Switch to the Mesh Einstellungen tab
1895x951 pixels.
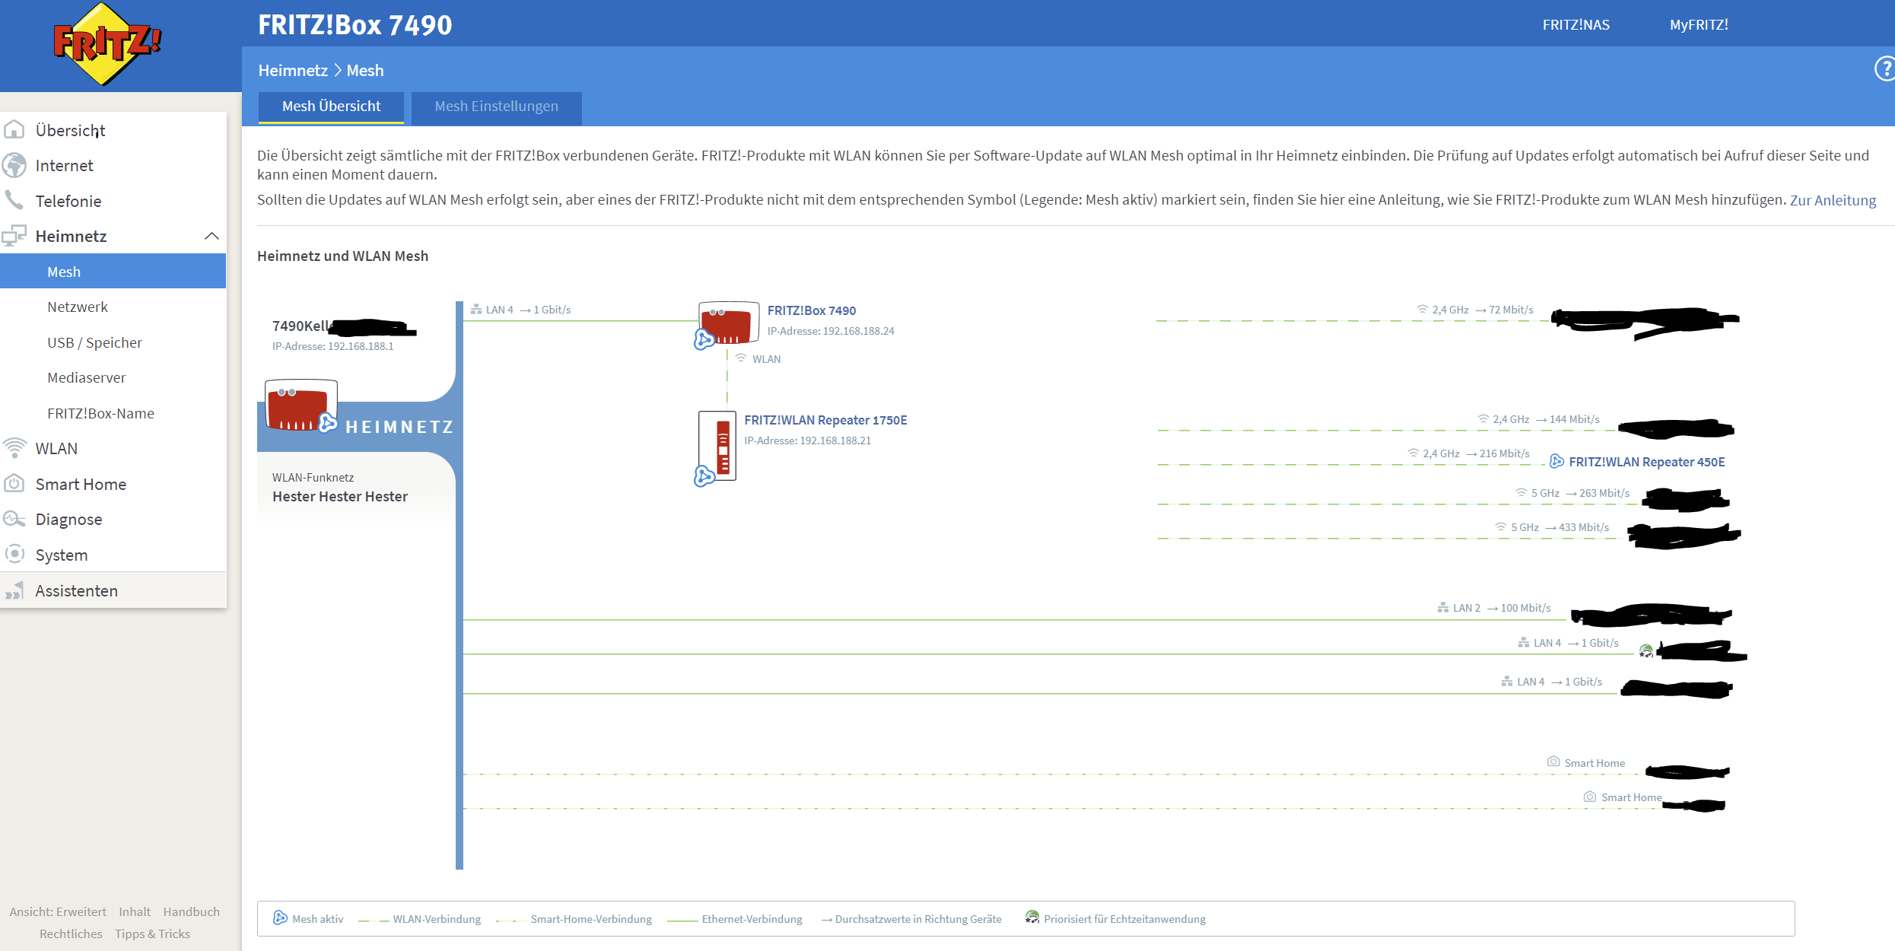[496, 107]
